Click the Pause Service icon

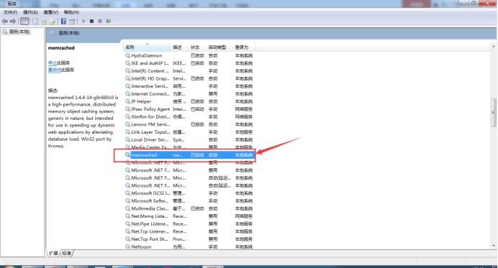(x=100, y=22)
